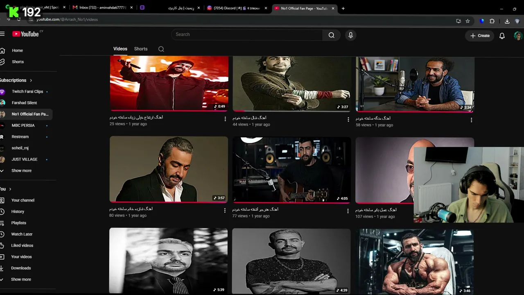This screenshot has width=524, height=295.
Task: Expand the Subscriptions section chevron
Action: pos(31,80)
